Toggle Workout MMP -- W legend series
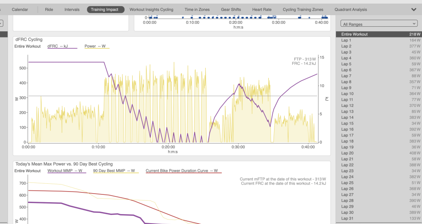This screenshot has height=224, width=422. (x=66, y=171)
